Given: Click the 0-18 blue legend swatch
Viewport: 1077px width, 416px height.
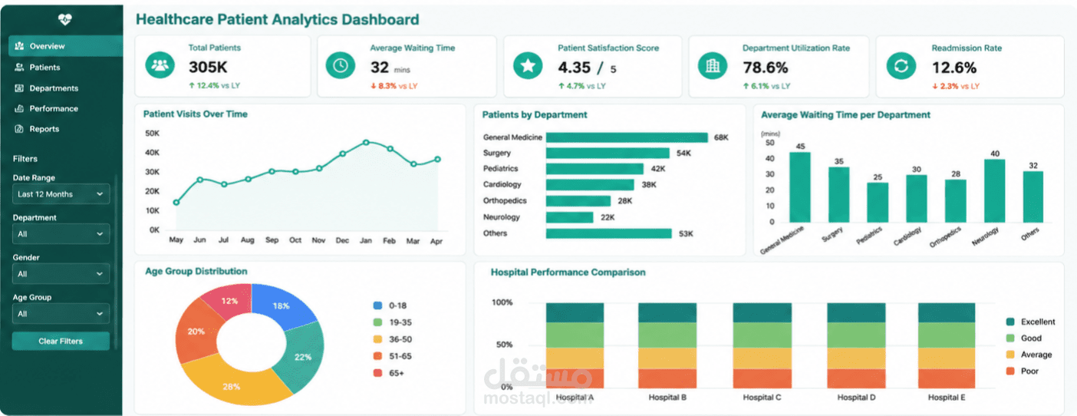Looking at the screenshot, I should click(x=377, y=305).
